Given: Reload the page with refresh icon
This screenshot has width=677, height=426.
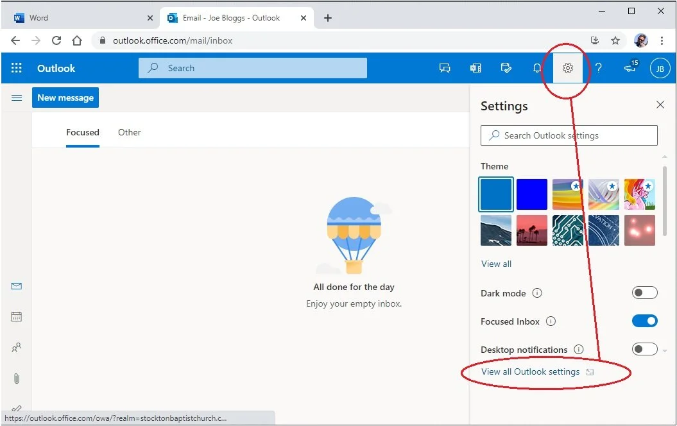Looking at the screenshot, I should tap(56, 40).
